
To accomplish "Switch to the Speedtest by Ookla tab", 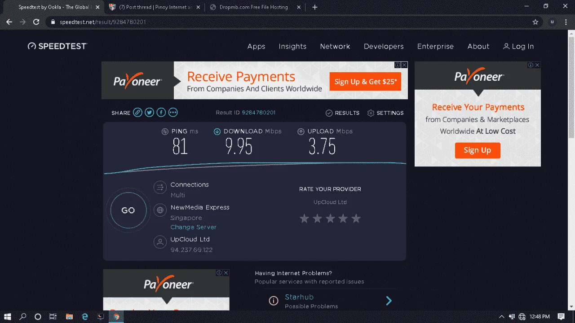I will (x=55, y=7).
